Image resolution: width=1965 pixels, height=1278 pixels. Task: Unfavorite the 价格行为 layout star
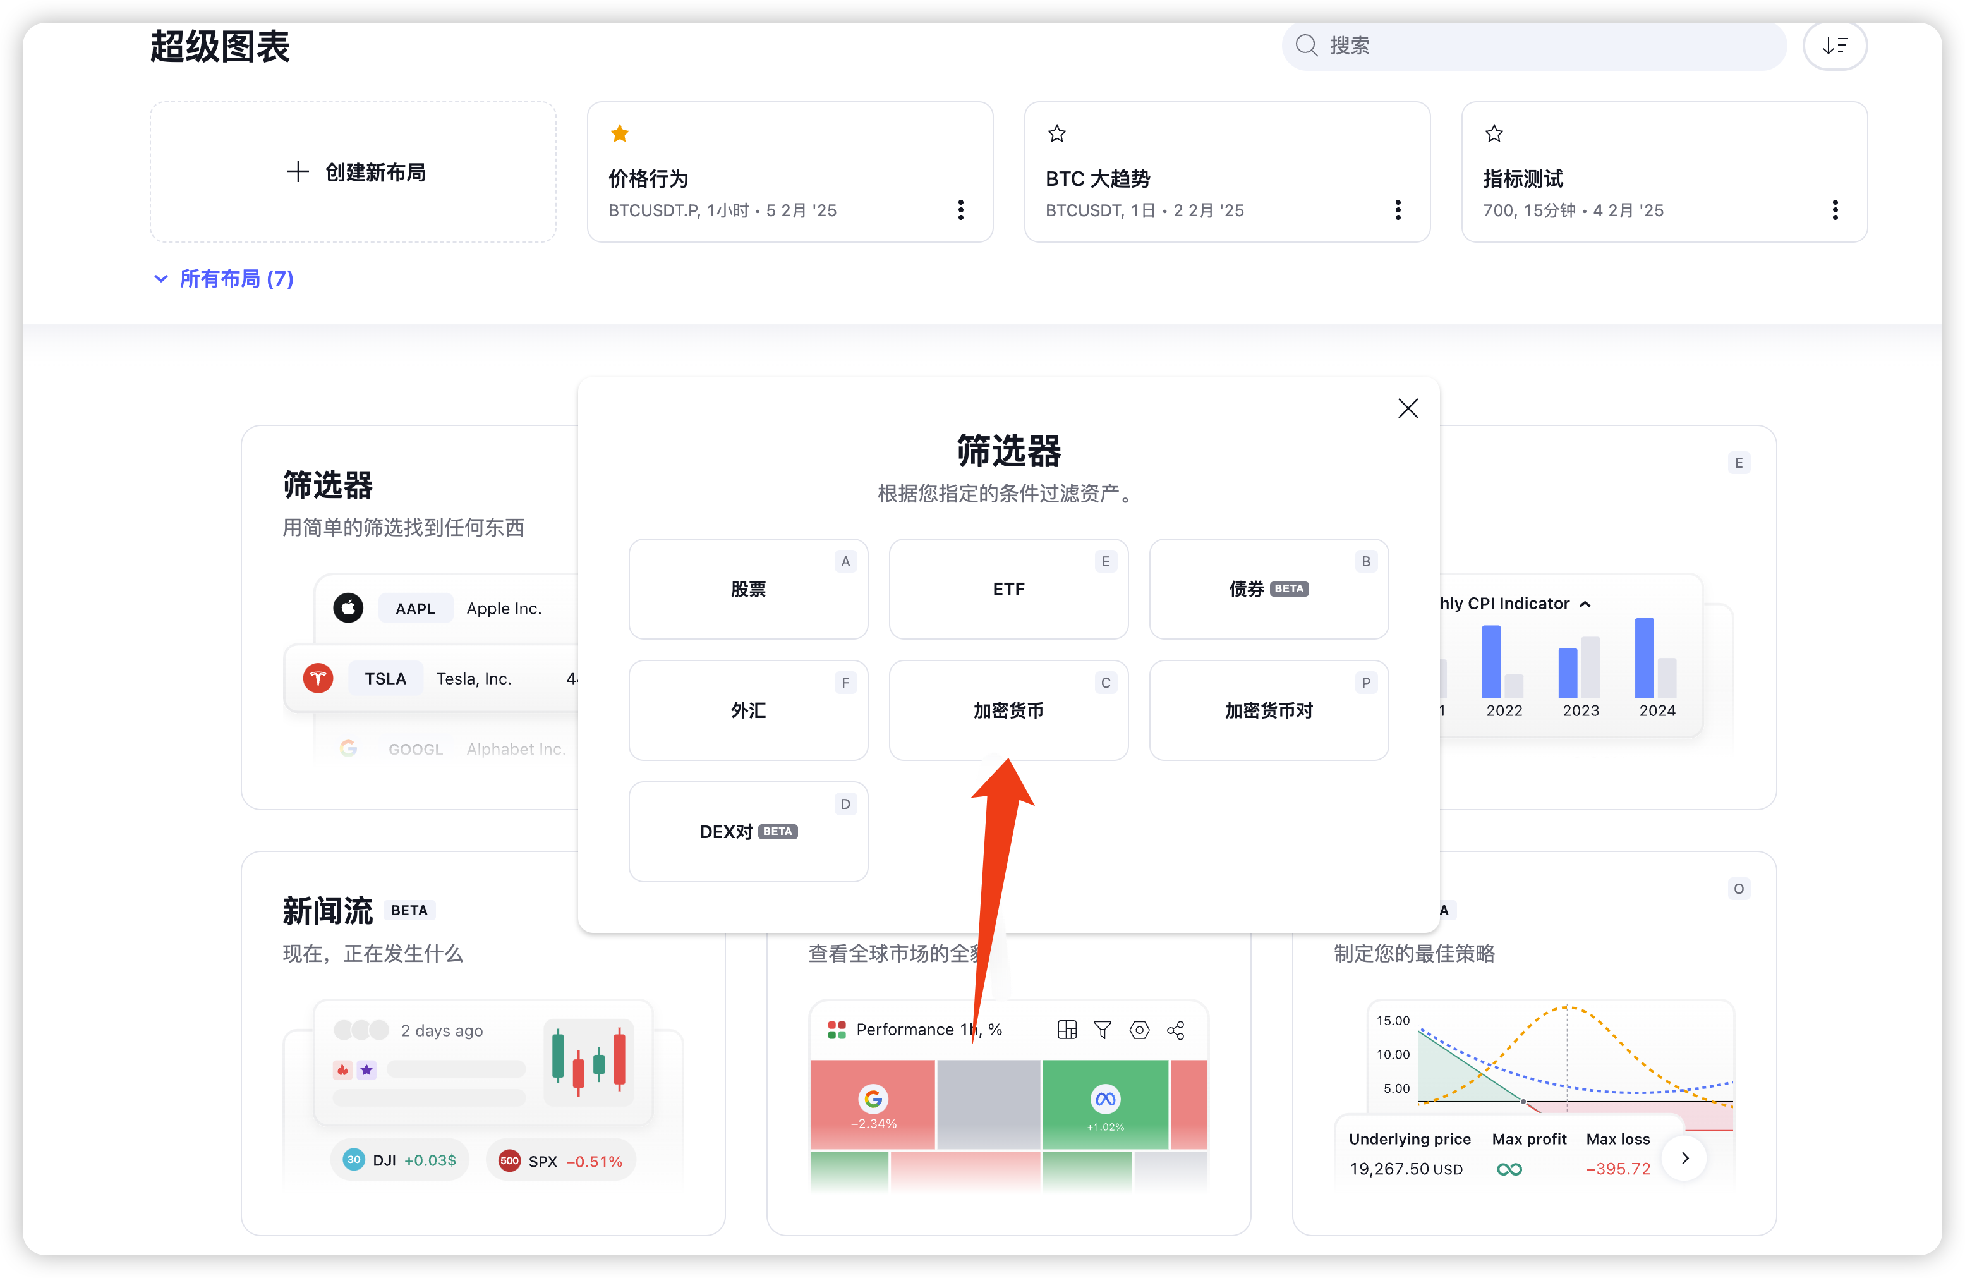(x=619, y=133)
